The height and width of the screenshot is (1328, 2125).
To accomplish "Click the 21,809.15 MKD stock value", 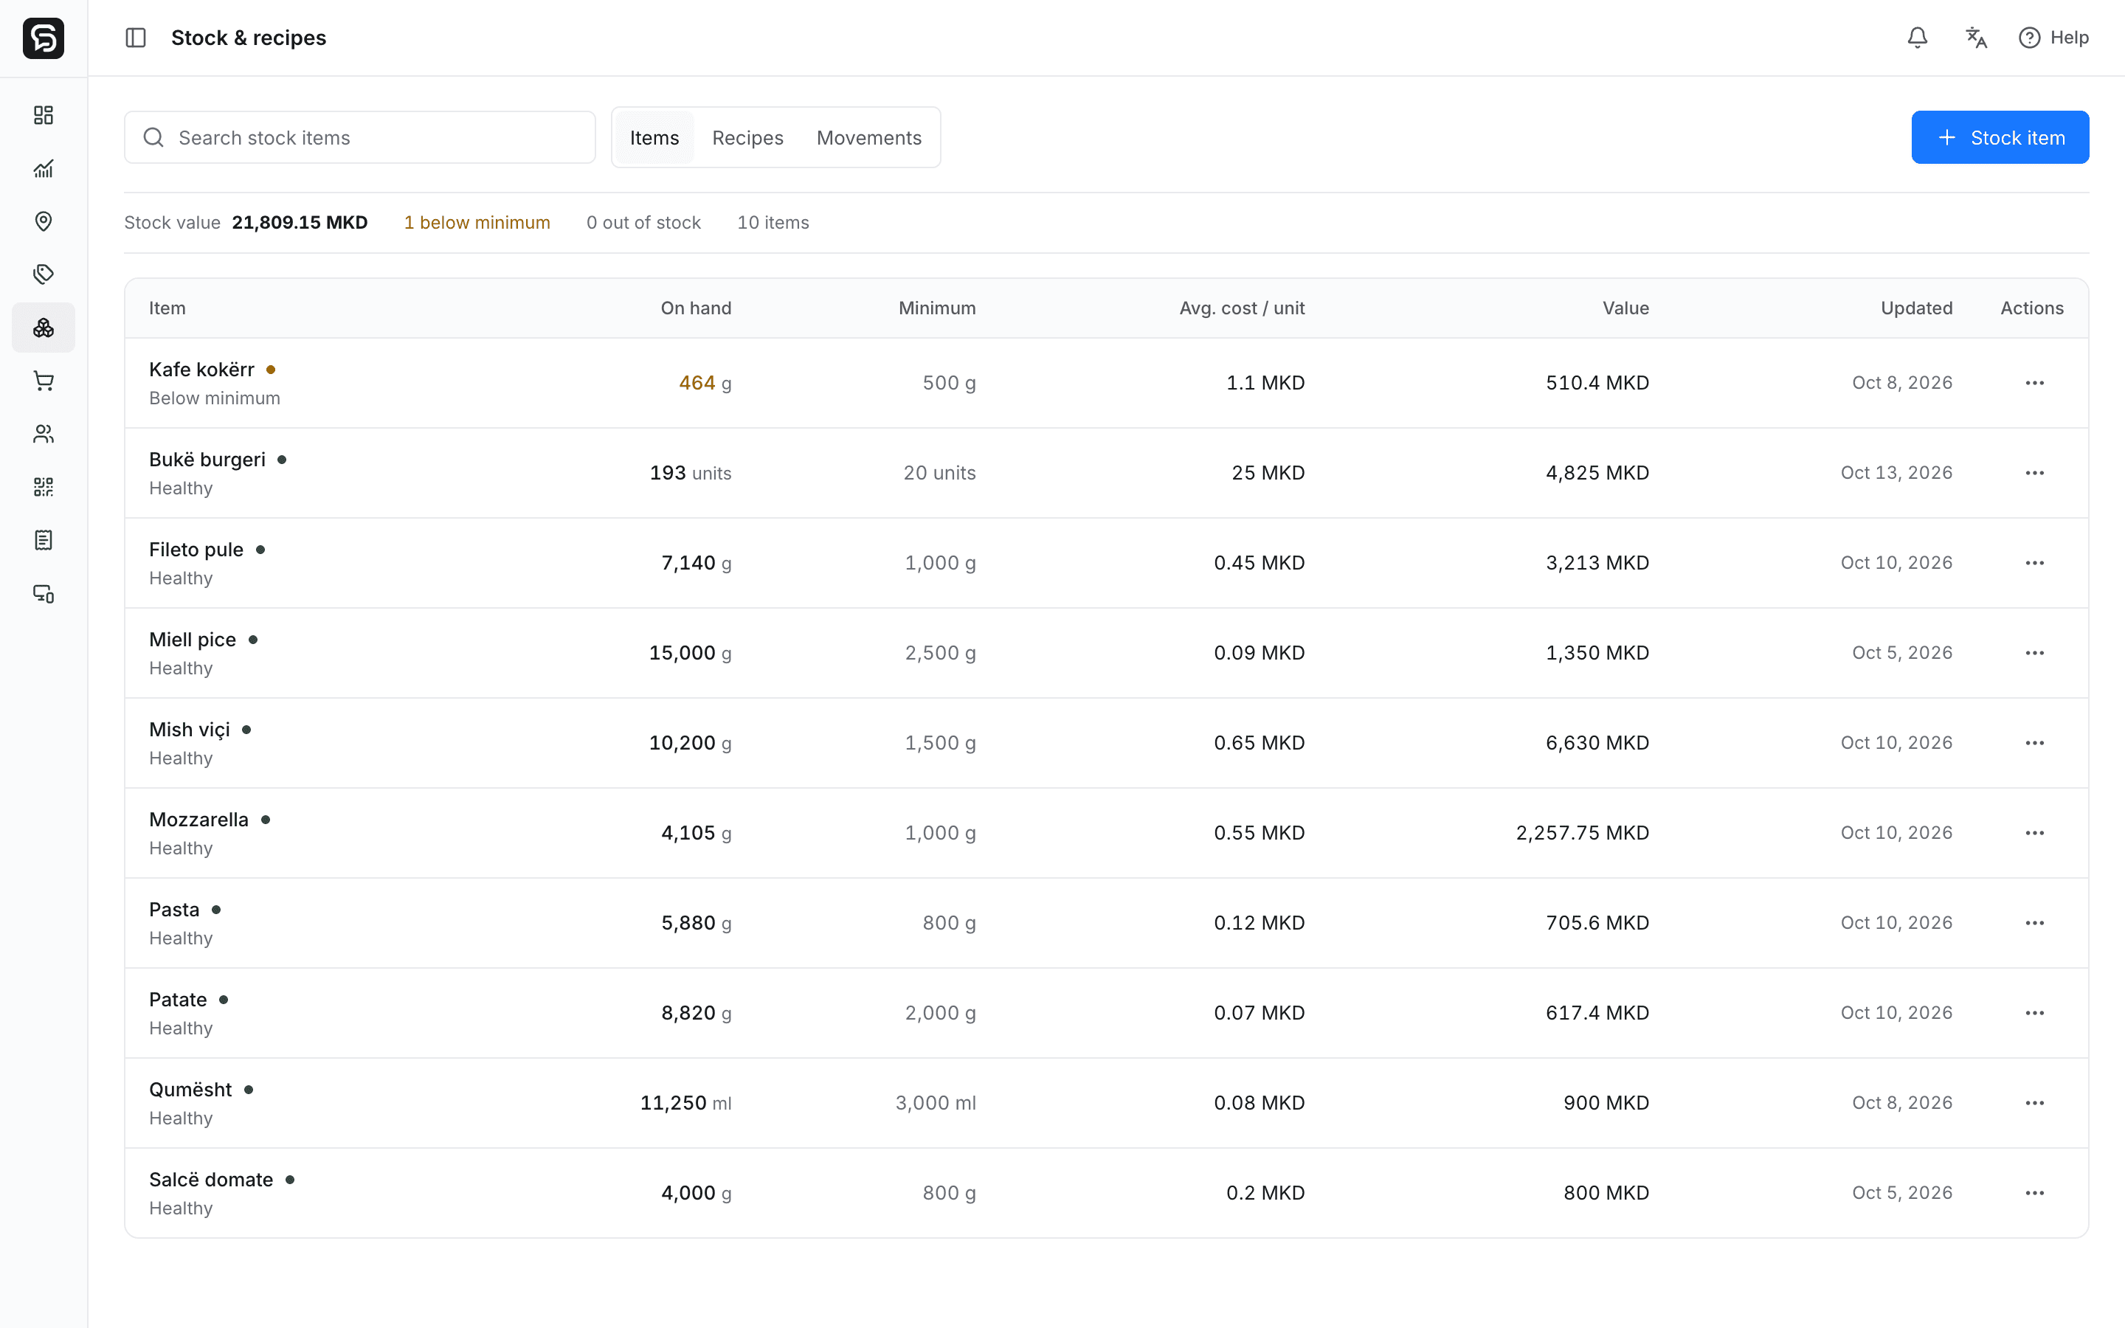I will (300, 222).
